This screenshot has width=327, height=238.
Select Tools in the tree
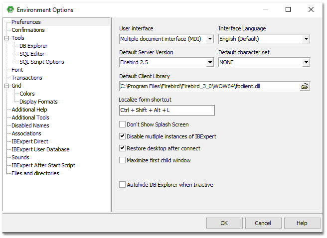click(x=18, y=38)
